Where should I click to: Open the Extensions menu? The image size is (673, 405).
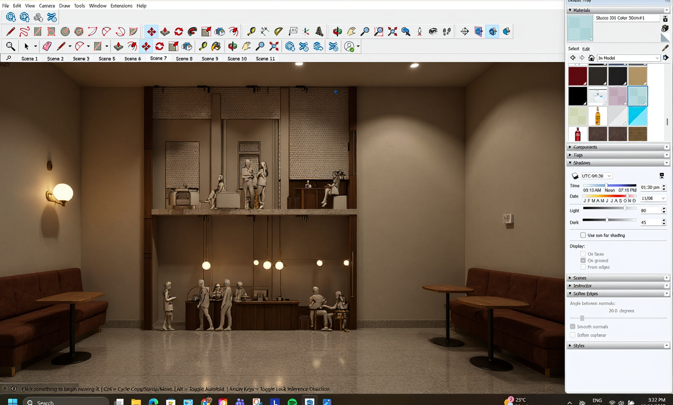(121, 6)
